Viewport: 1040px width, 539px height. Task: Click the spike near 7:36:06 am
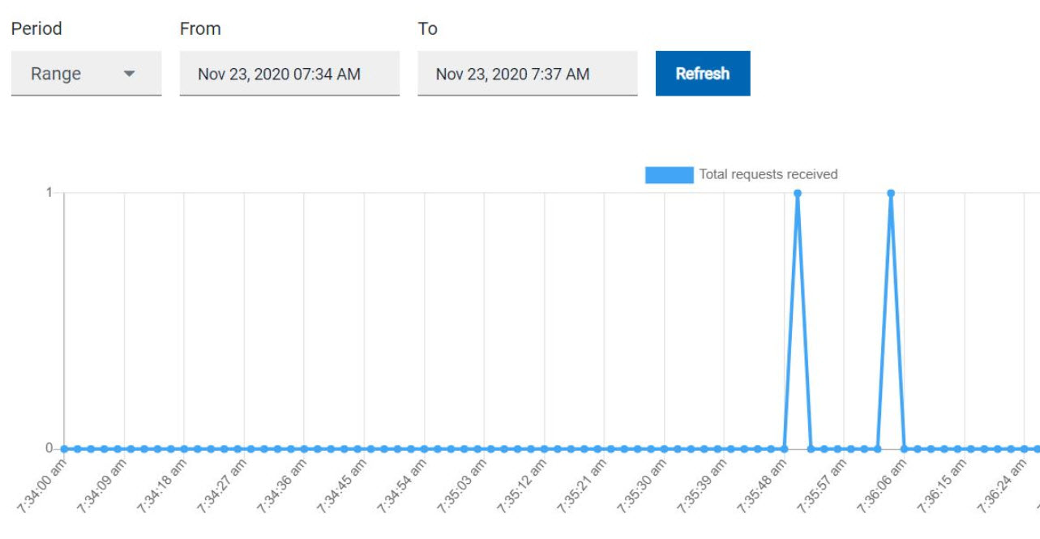[x=890, y=192]
